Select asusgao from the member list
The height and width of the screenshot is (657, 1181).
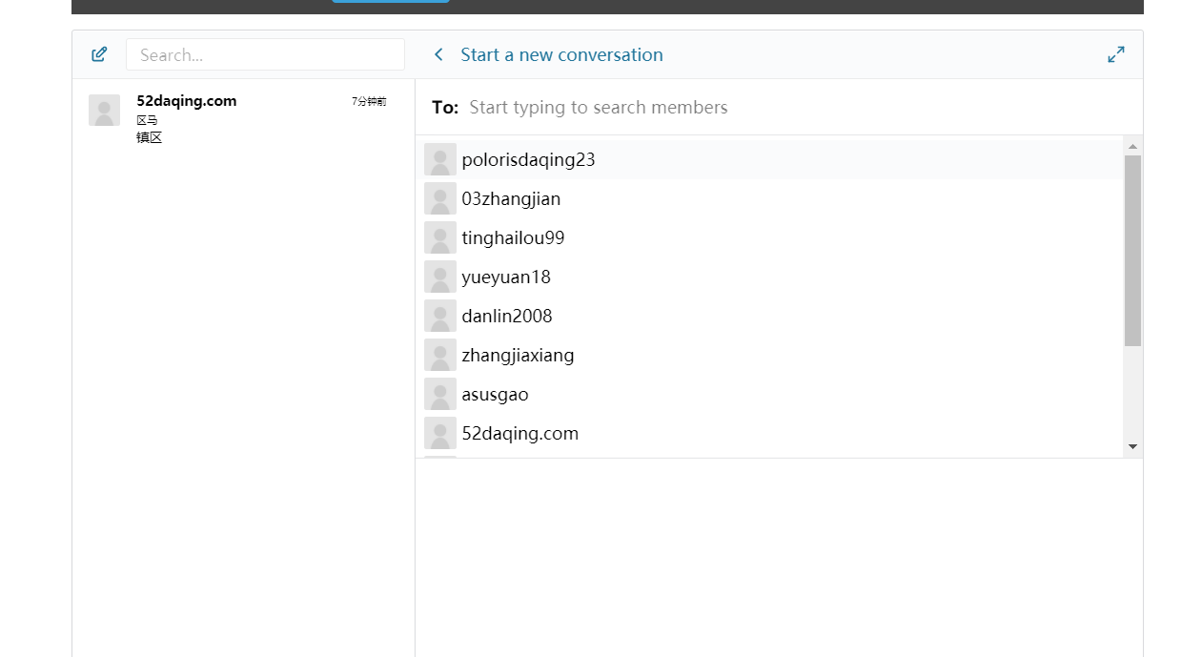pyautogui.click(x=495, y=394)
